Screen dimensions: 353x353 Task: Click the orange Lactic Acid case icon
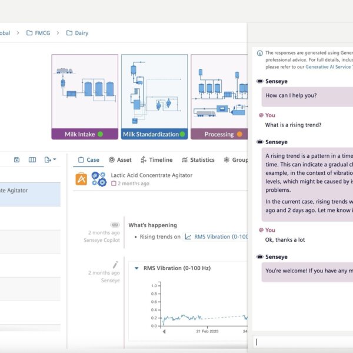tap(81, 179)
